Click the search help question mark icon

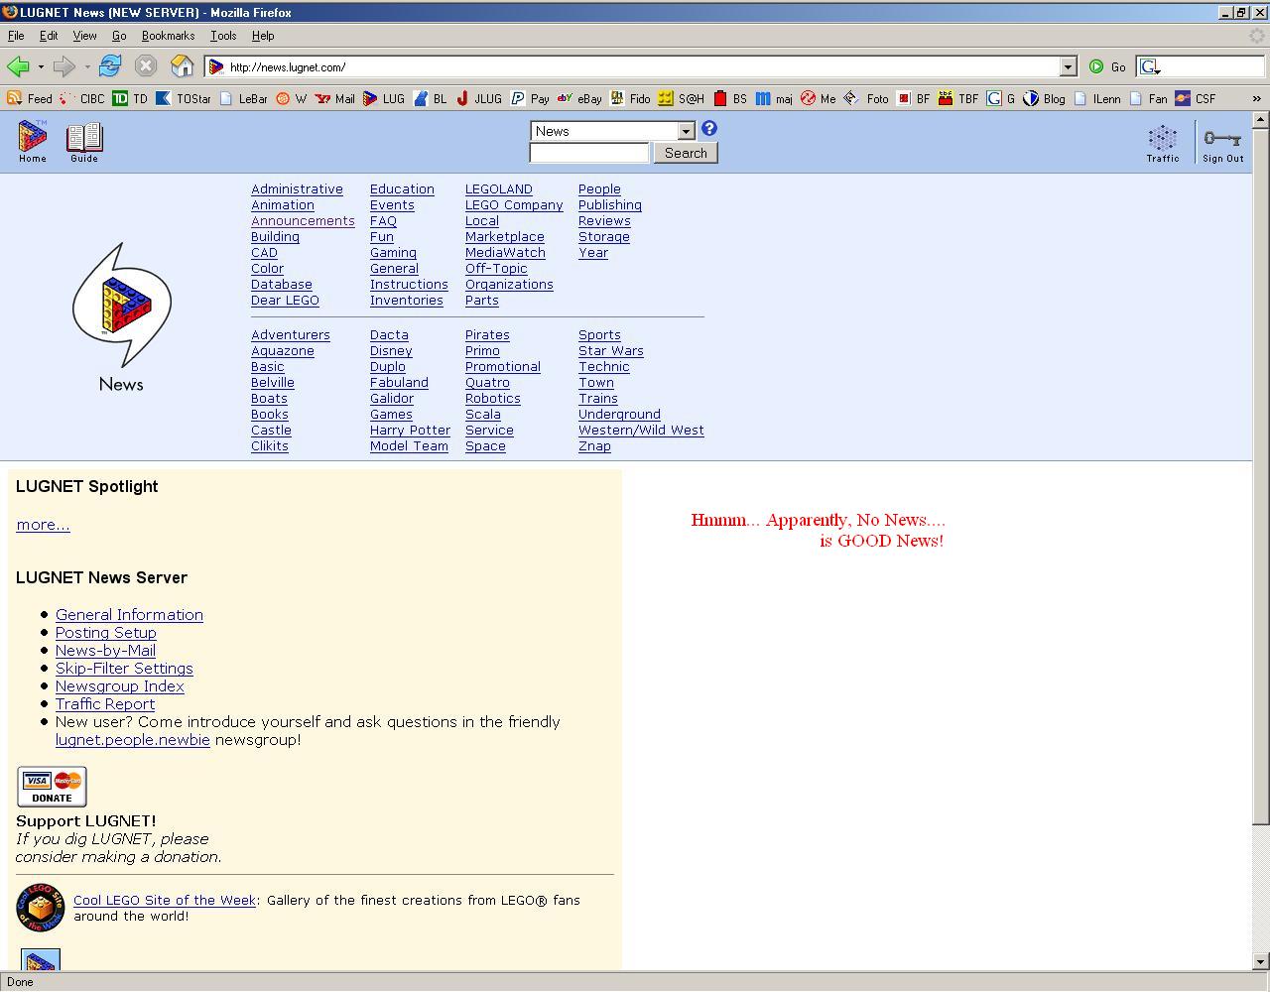[x=708, y=129]
